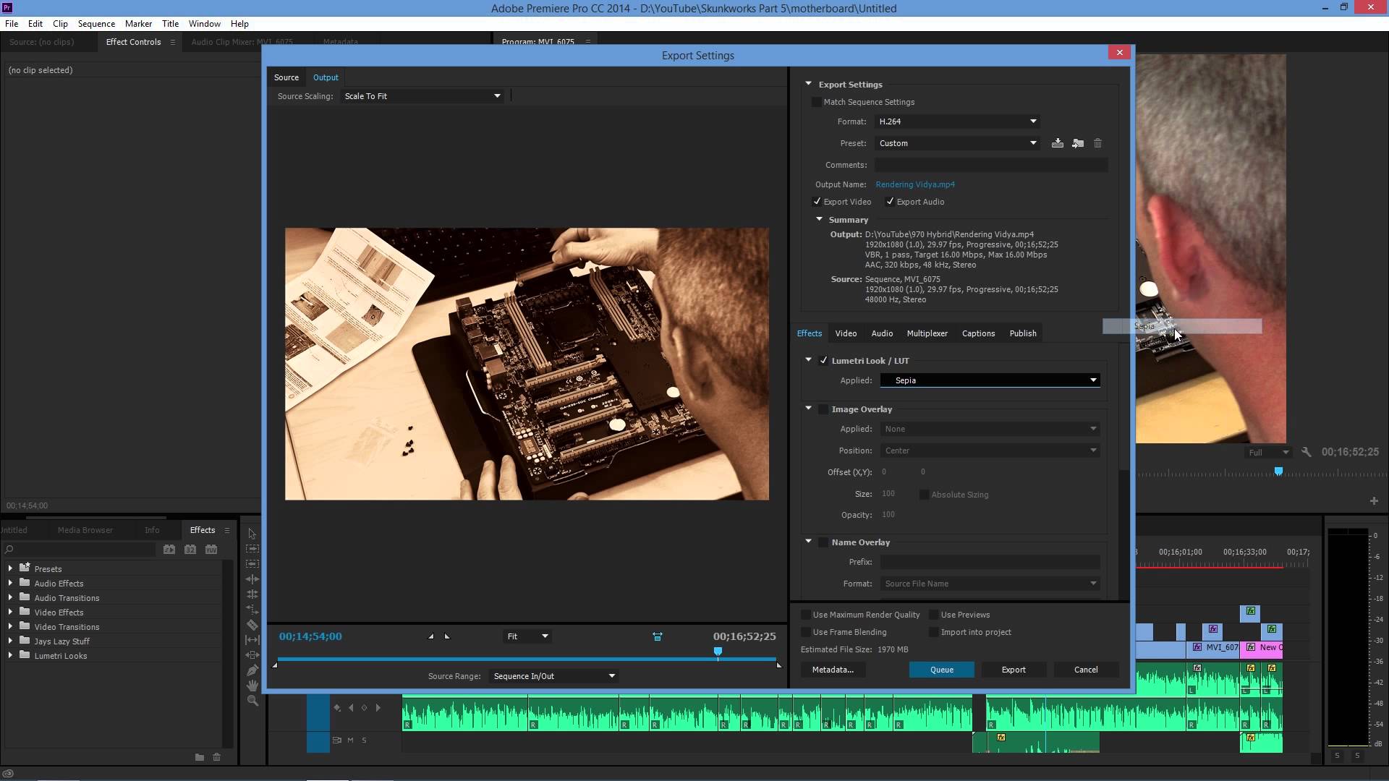Switch to the Video tab
The width and height of the screenshot is (1389, 781).
click(846, 333)
